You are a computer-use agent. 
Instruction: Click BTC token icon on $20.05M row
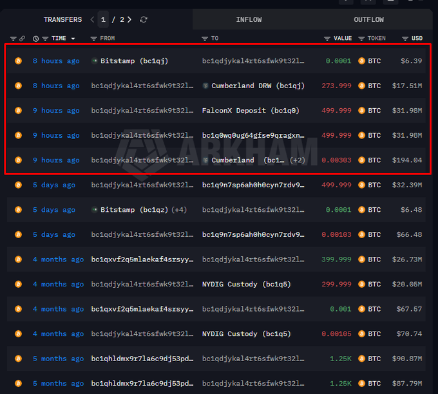[x=361, y=285]
